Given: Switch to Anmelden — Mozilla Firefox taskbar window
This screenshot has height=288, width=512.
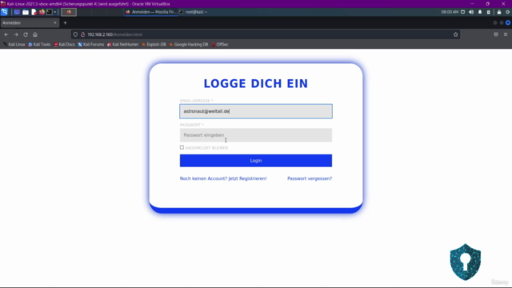Looking at the screenshot, I should coord(151,12).
